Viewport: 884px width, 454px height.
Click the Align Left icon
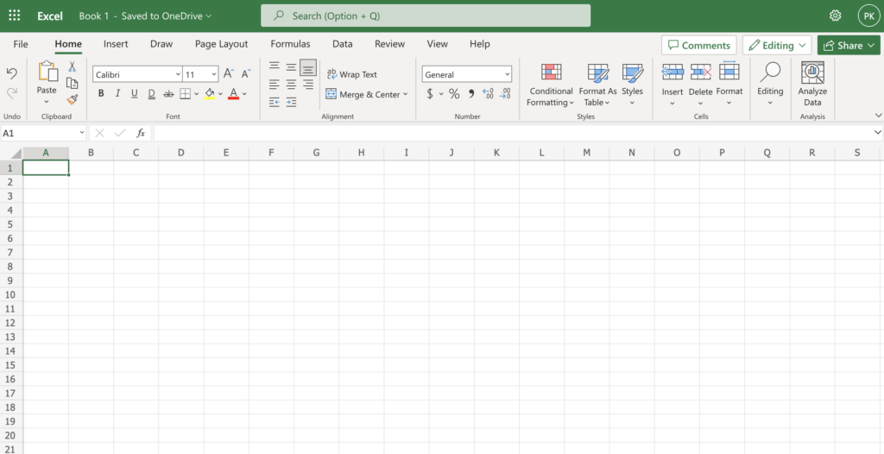point(274,84)
